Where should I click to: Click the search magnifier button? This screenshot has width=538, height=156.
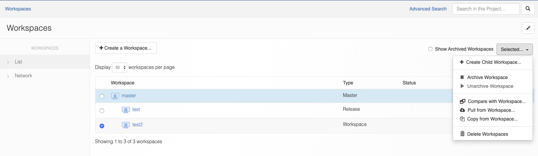(528, 9)
